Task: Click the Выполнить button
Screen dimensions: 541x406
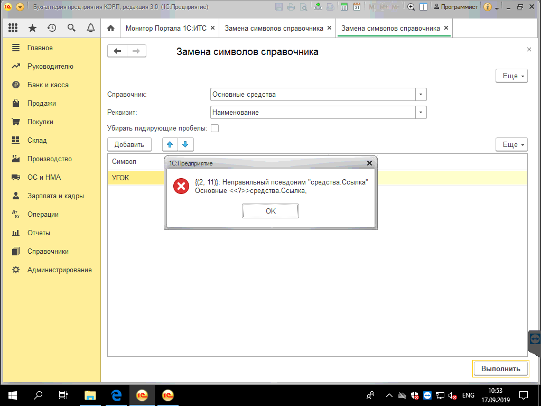Action: [501, 368]
